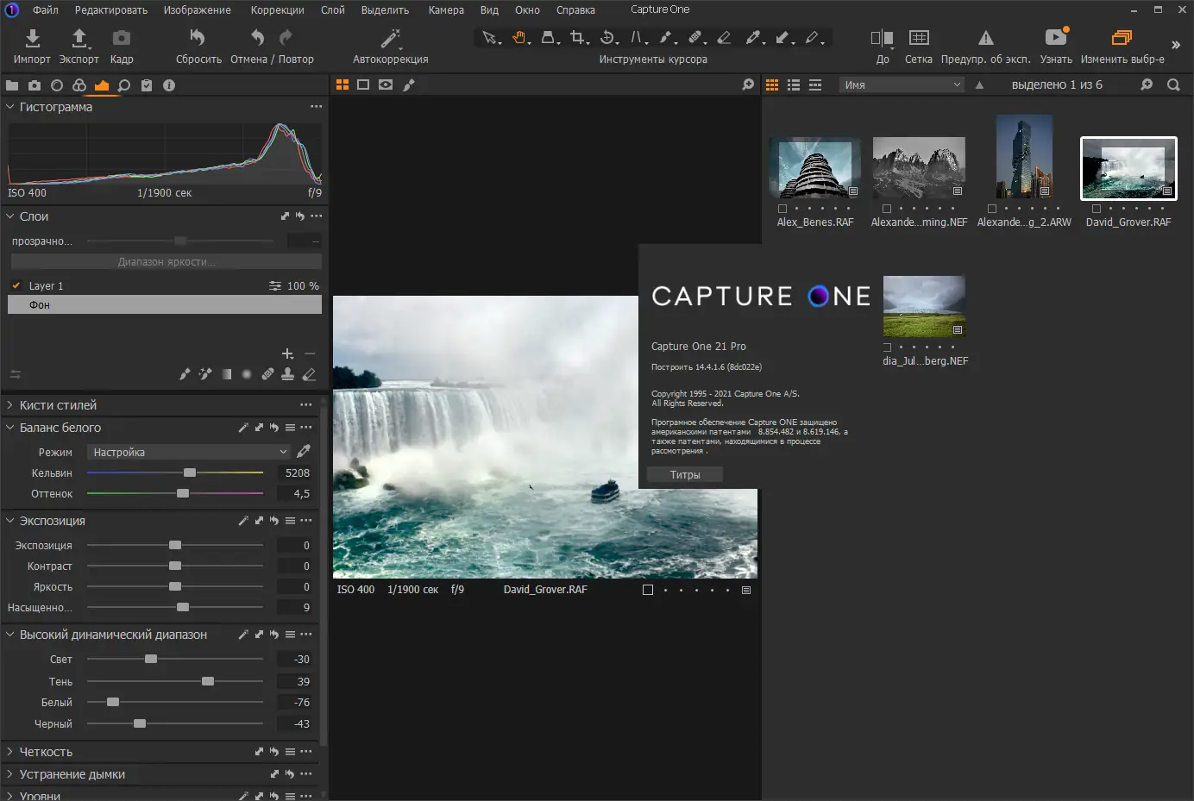Image resolution: width=1194 pixels, height=801 pixels.
Task: Choose the Rotation tool in the cursor toolbar
Action: (607, 38)
